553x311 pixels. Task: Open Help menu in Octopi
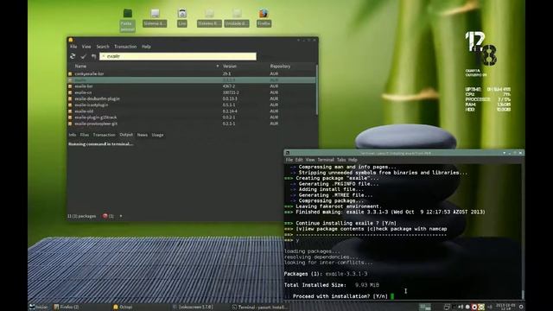[146, 47]
